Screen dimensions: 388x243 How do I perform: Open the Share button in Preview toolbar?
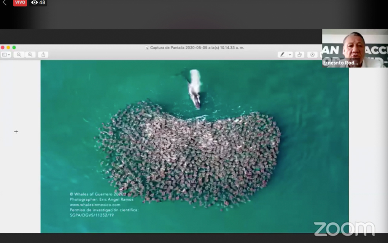43,55
